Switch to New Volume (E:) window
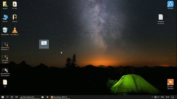 [x=30, y=97]
